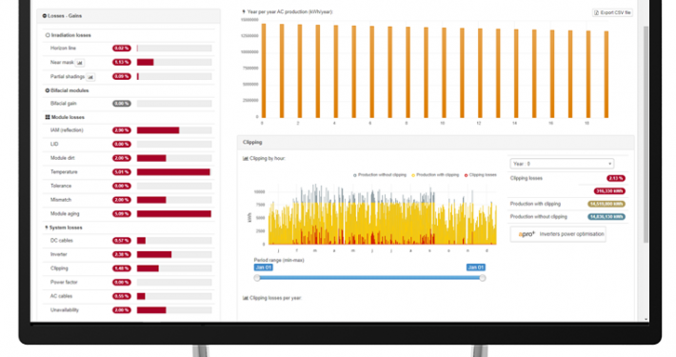676x357 pixels.
Task: Click the Losses - Gains header icon
Action: click(45, 16)
